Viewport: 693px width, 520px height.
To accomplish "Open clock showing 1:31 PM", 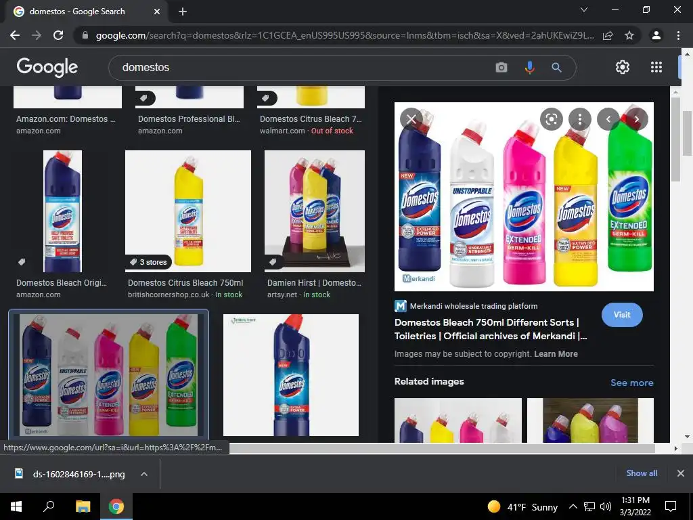I will click(x=635, y=506).
